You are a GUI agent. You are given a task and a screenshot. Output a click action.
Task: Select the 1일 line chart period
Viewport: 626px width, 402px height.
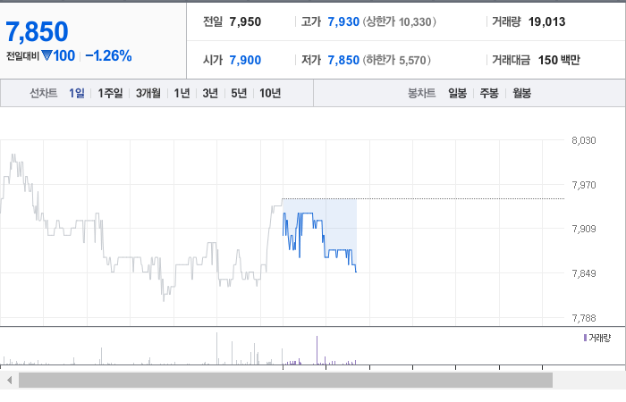point(77,93)
